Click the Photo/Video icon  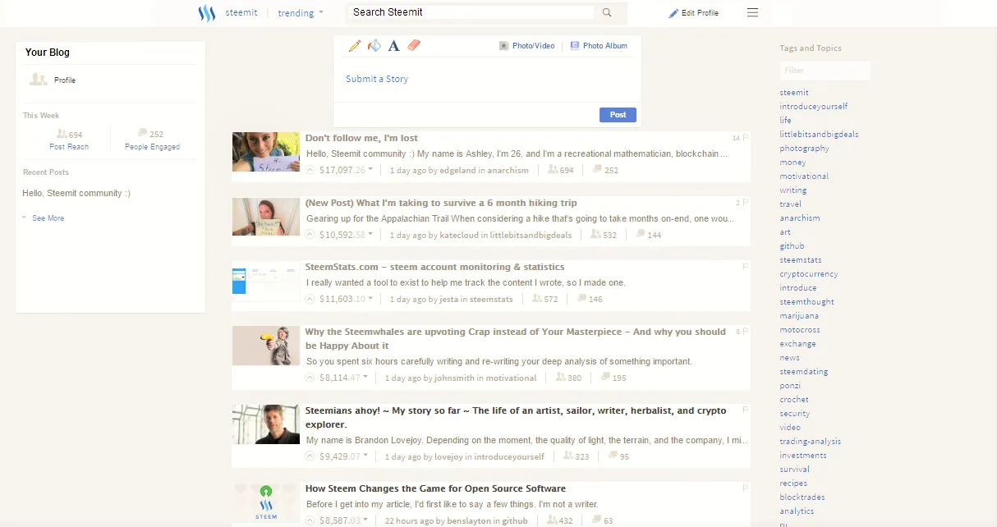click(504, 46)
